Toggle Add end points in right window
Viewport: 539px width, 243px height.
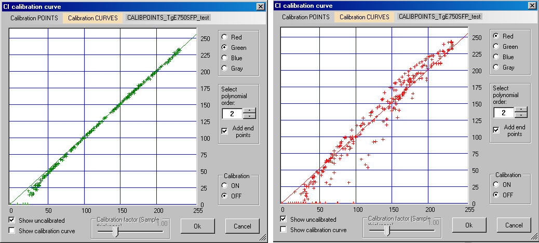point(496,130)
